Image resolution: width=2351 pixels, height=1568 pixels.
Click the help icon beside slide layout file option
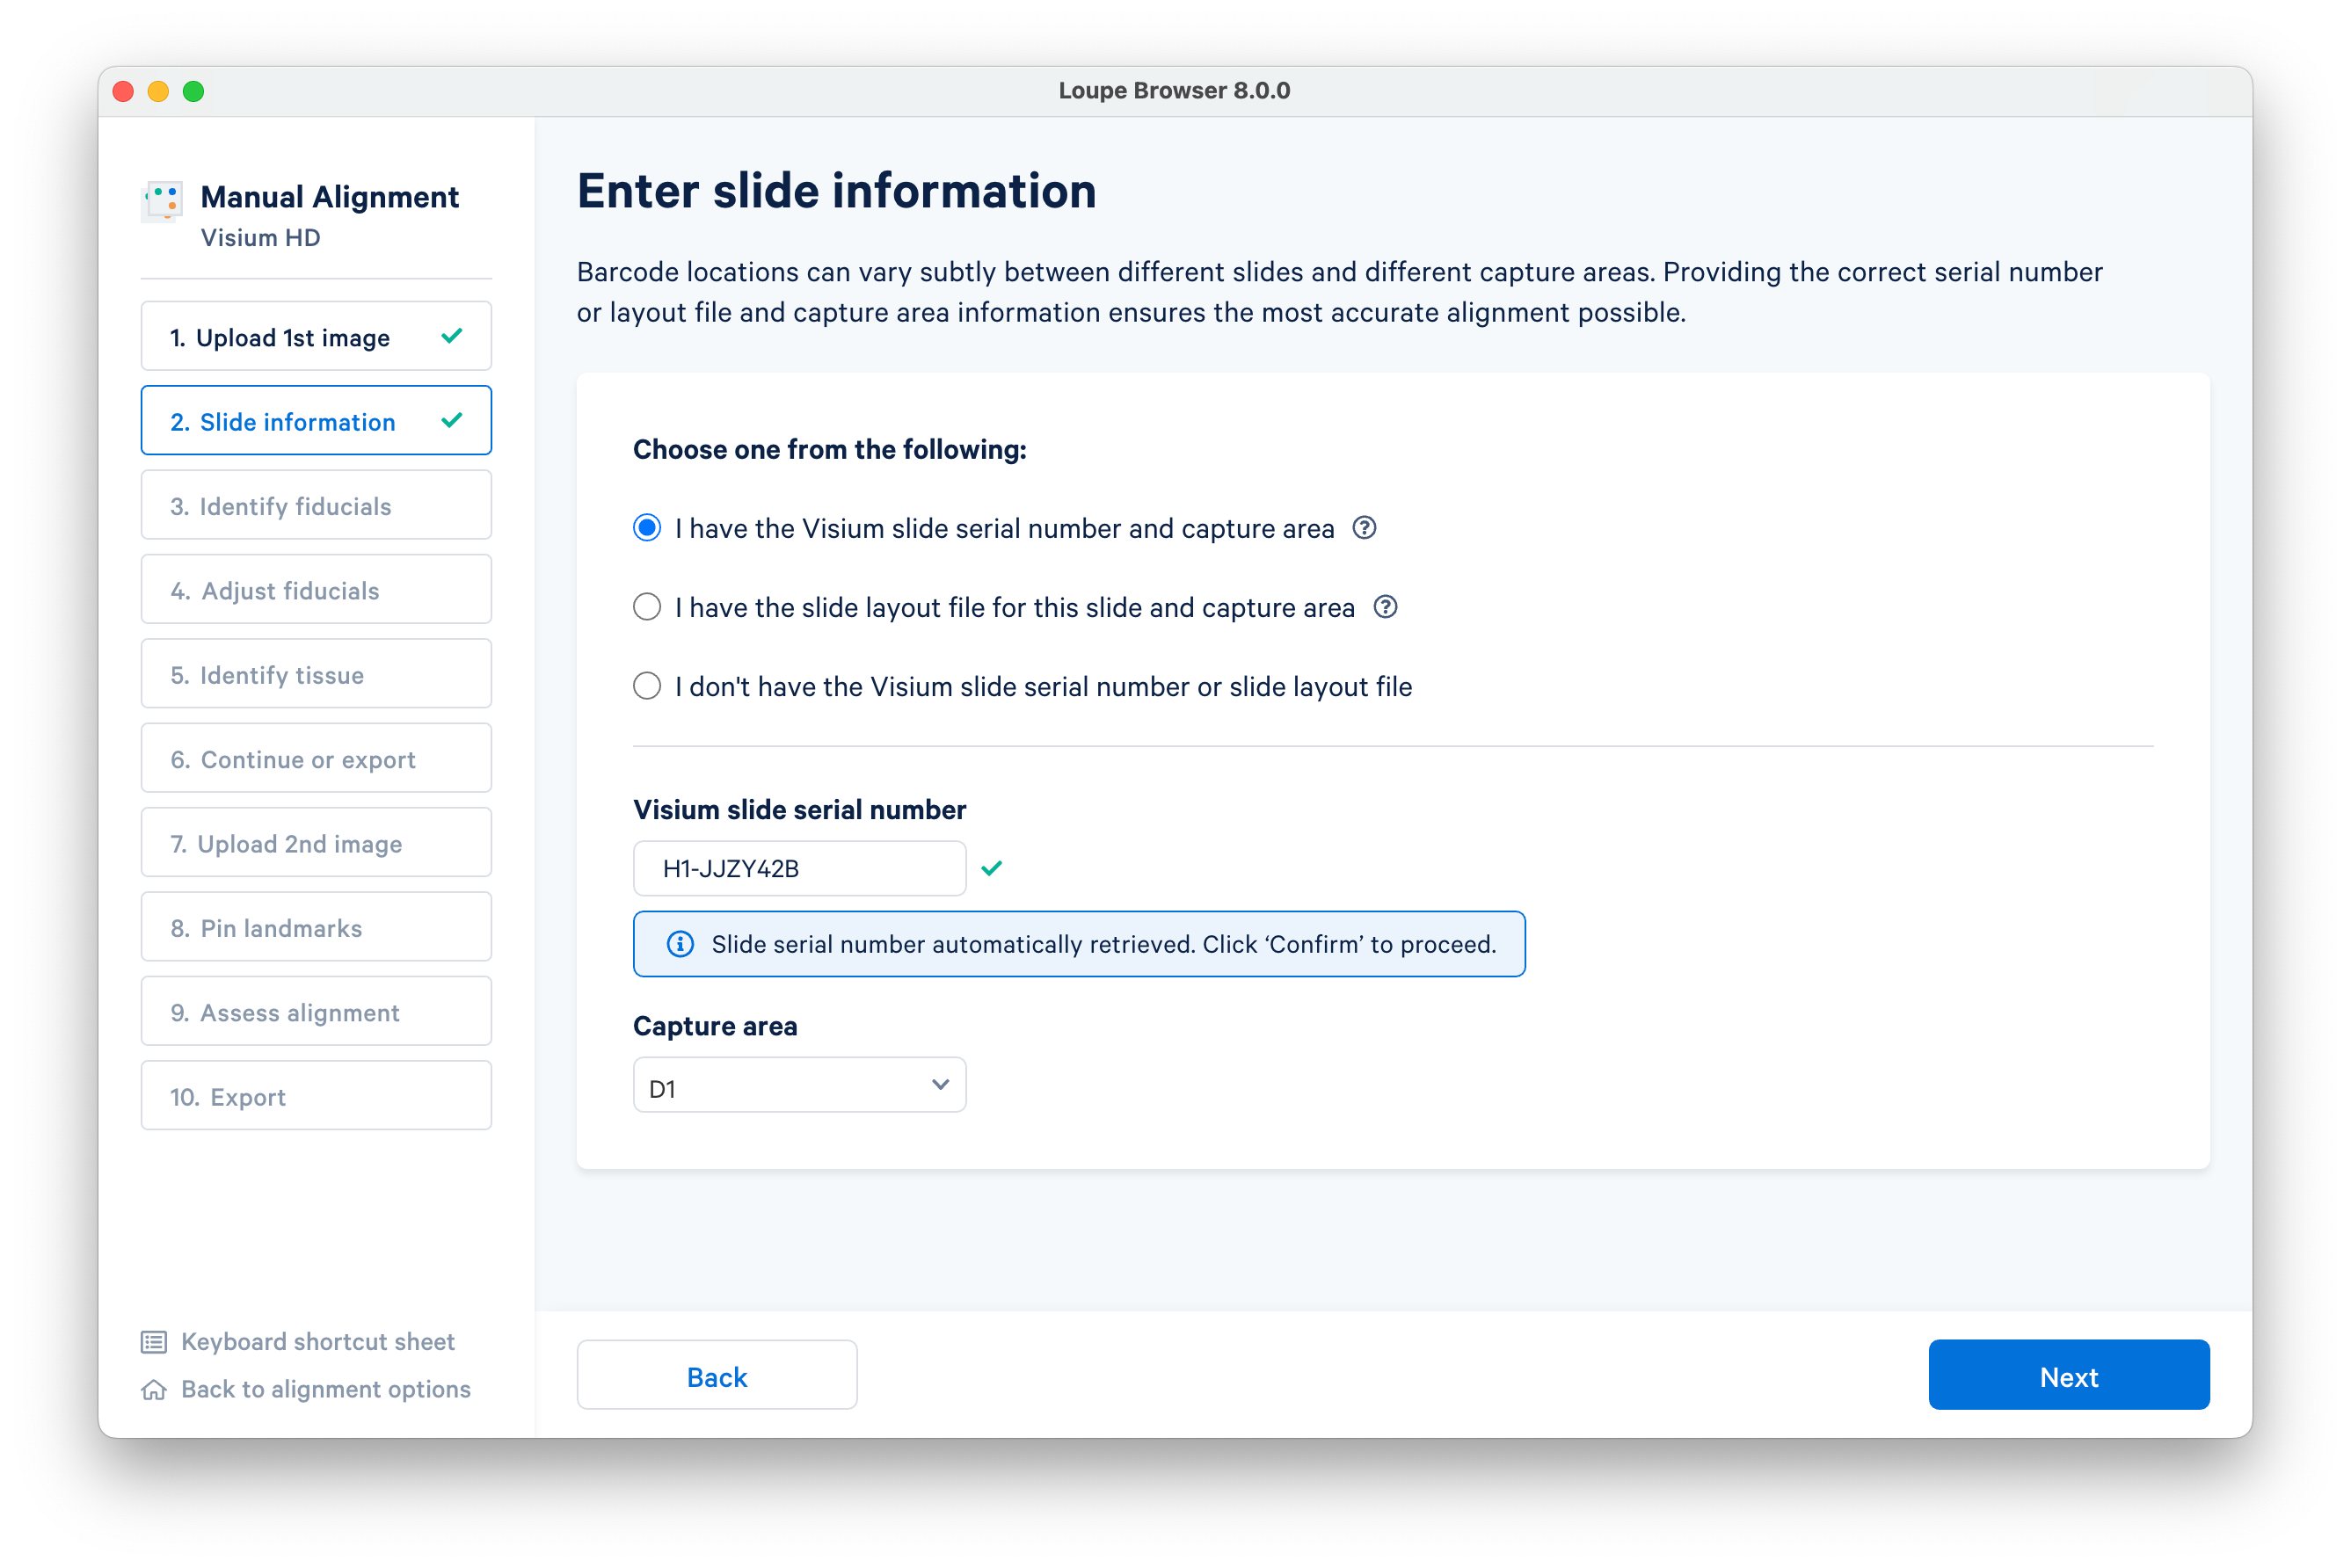coord(1385,607)
